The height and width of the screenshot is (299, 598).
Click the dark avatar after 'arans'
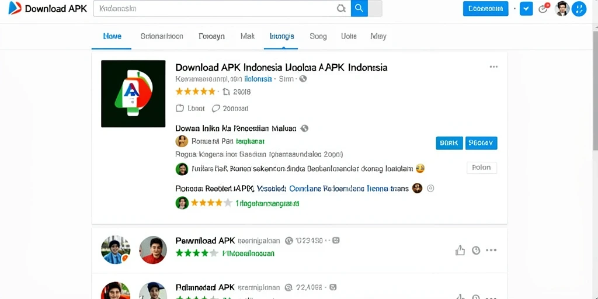pyautogui.click(x=417, y=188)
